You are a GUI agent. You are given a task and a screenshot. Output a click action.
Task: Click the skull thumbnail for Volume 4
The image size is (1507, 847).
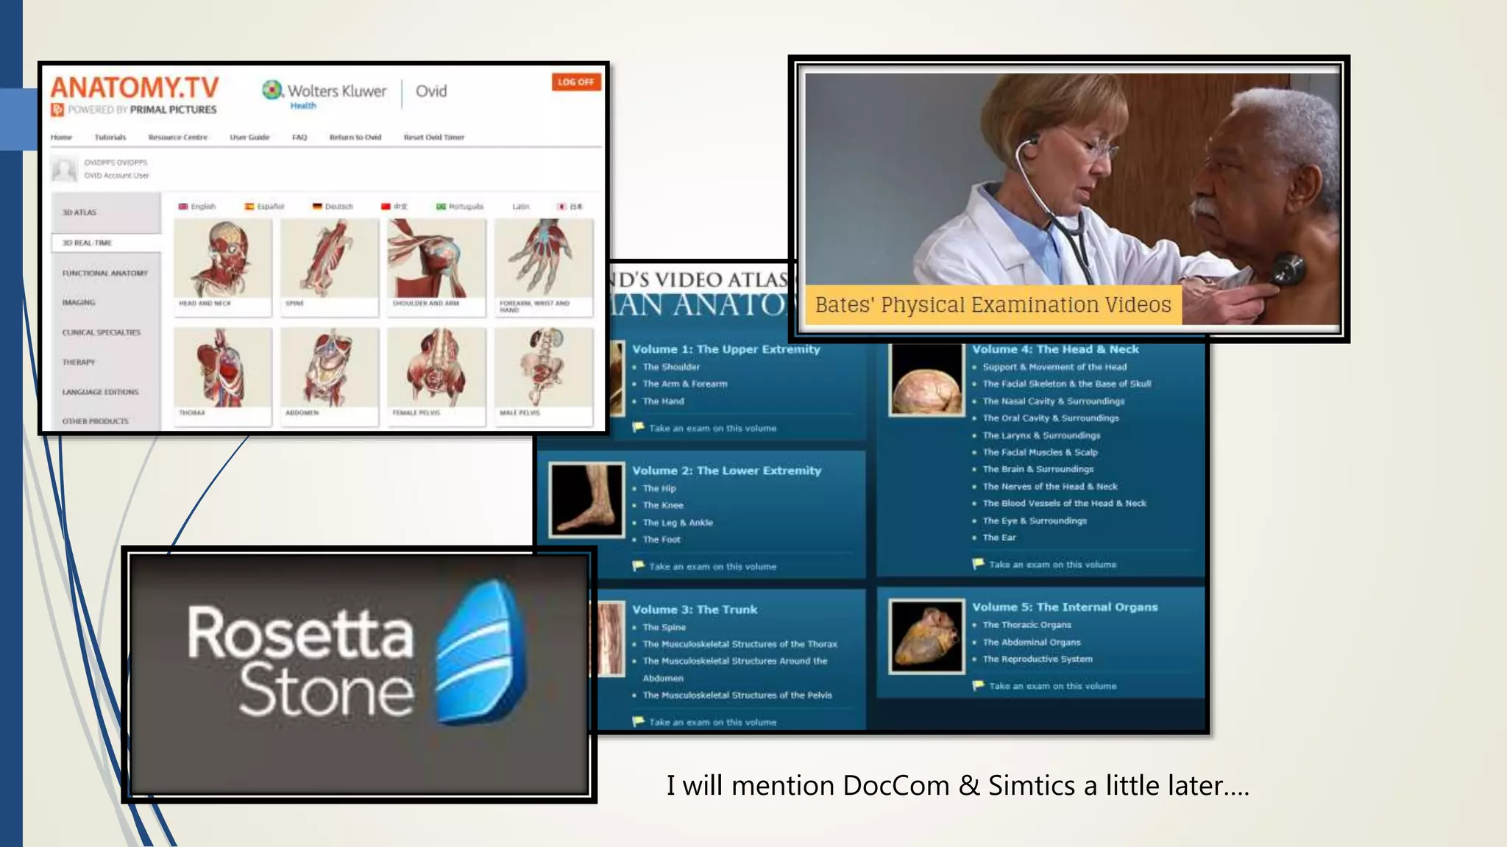click(926, 380)
